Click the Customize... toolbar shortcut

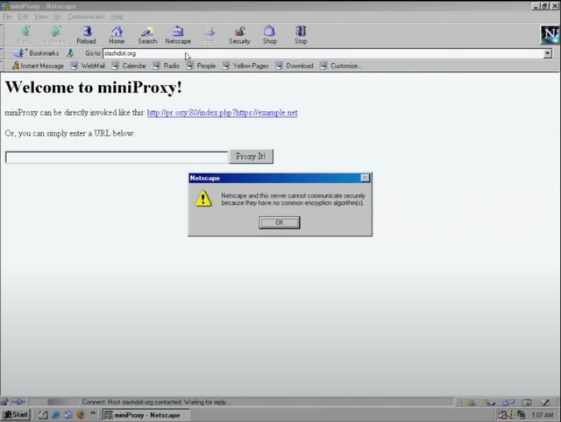pyautogui.click(x=341, y=66)
